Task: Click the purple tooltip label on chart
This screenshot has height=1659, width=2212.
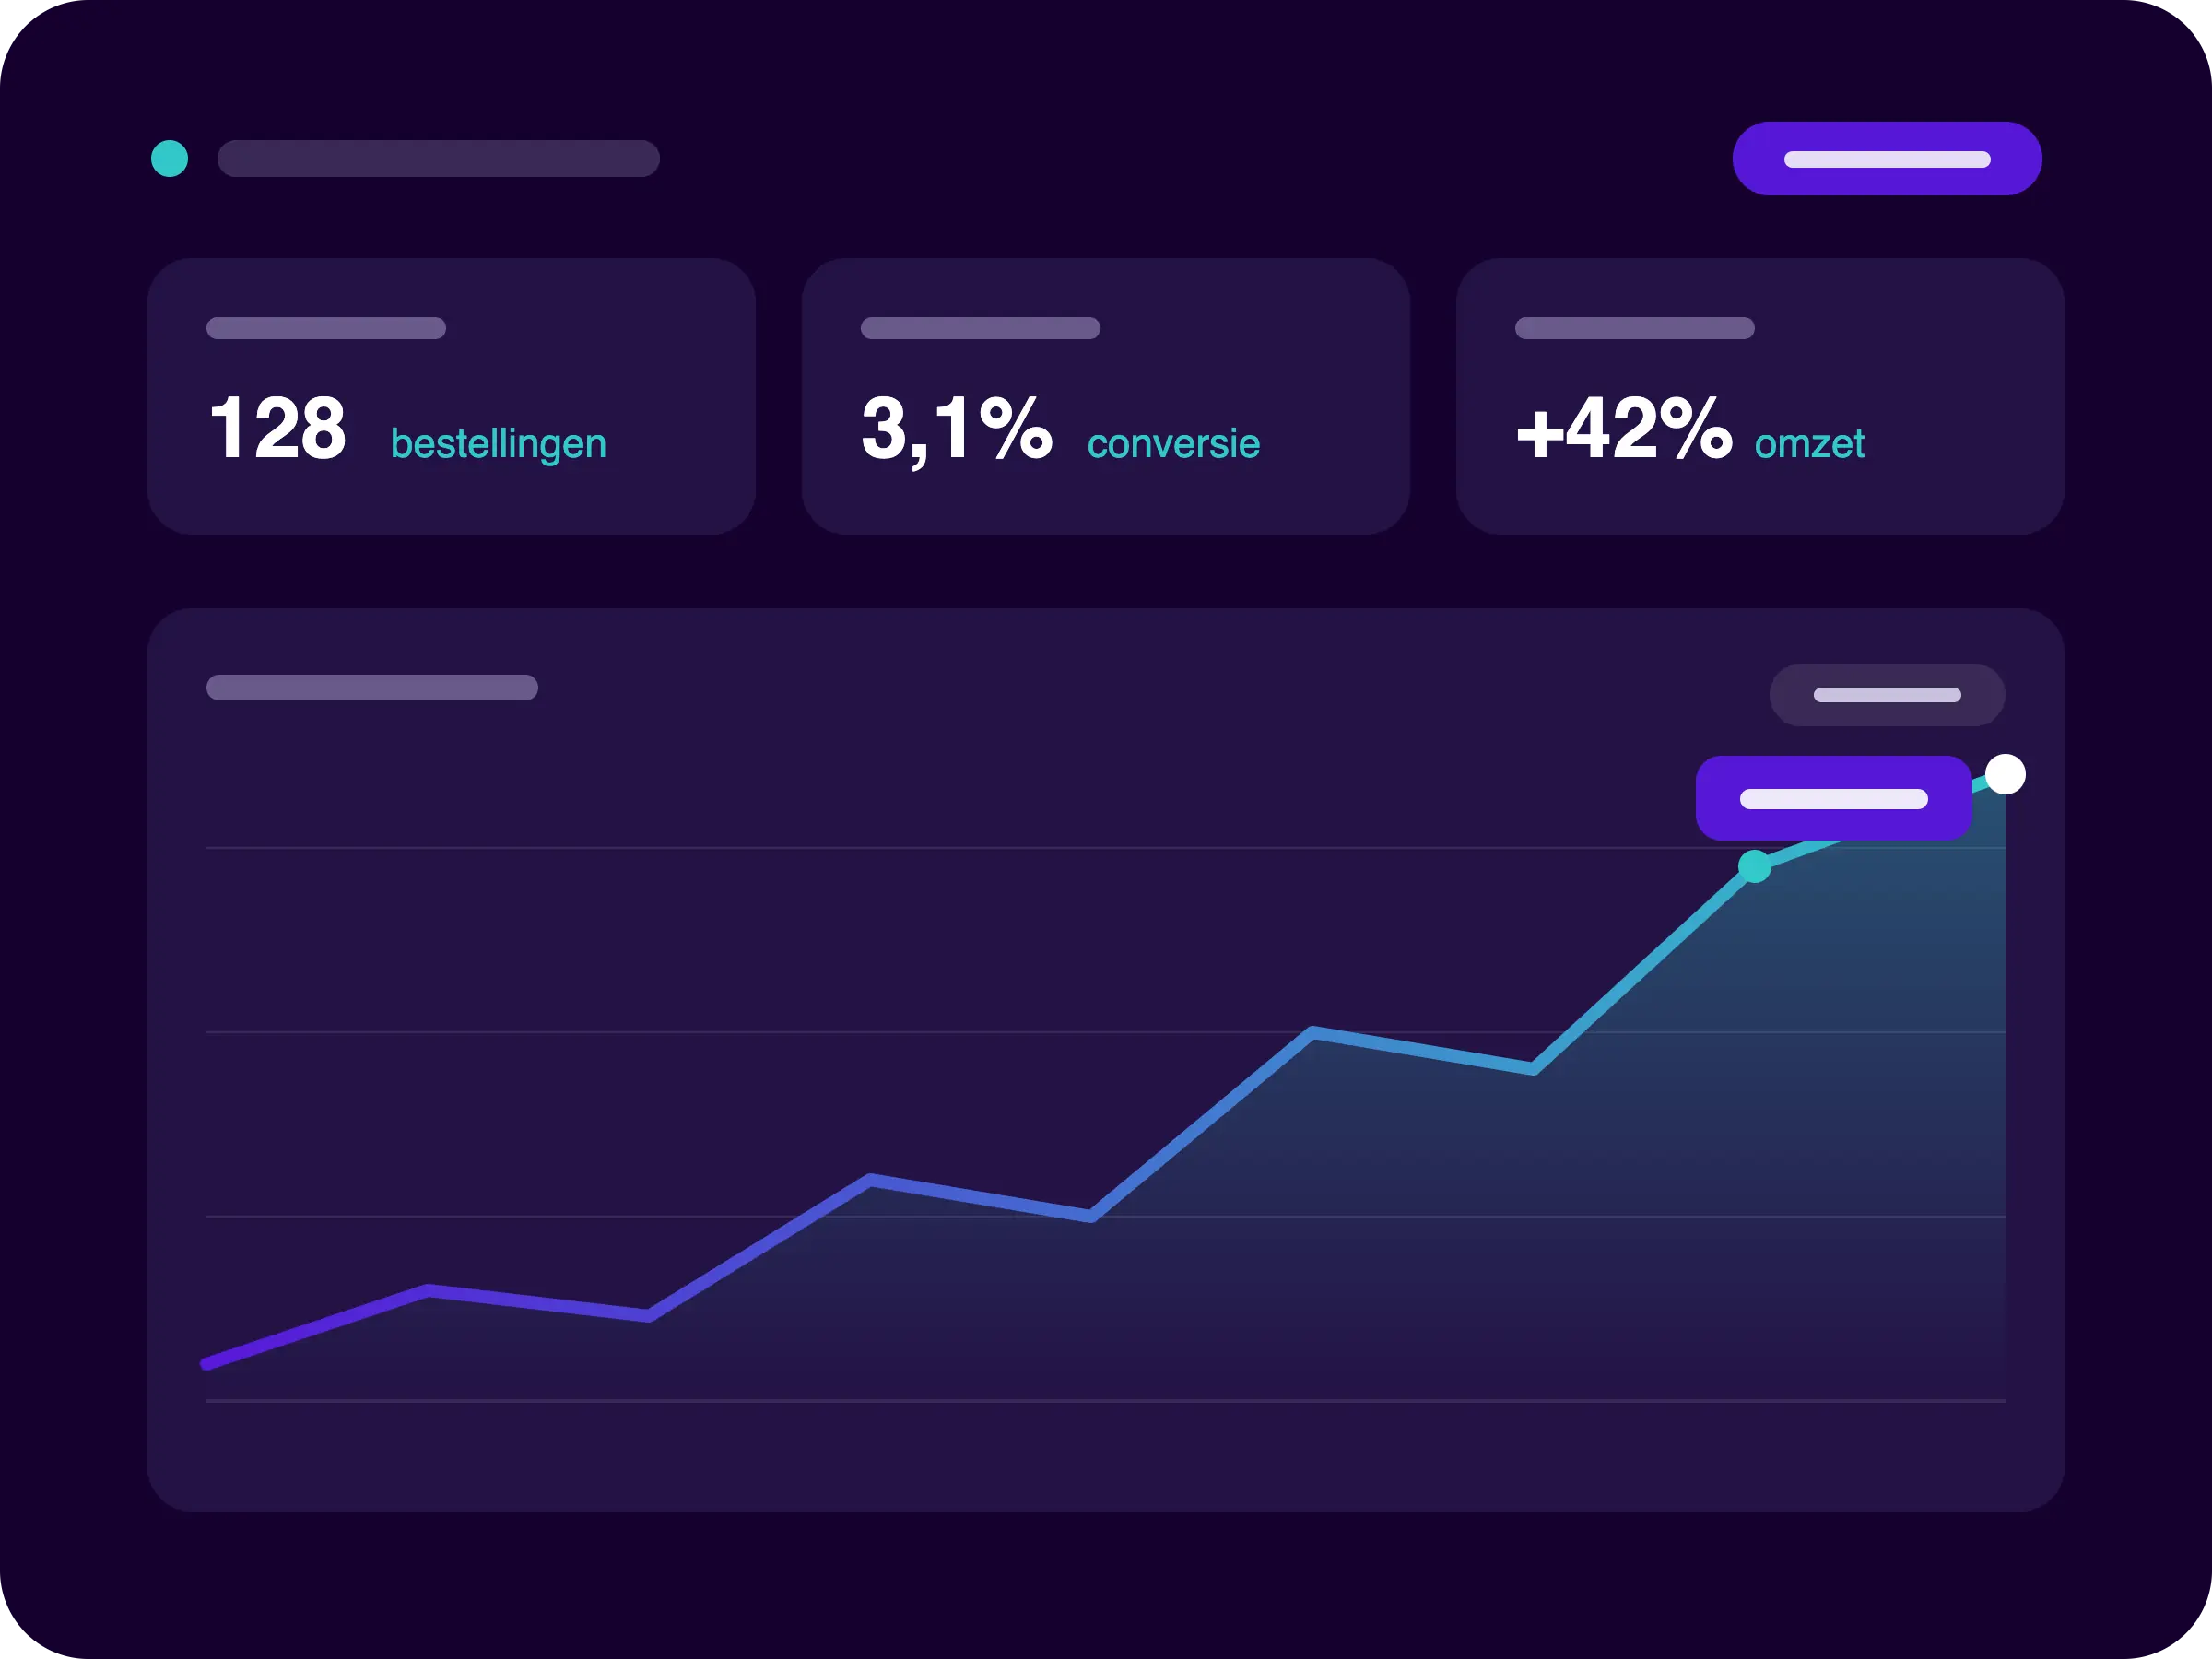Action: (x=1833, y=798)
